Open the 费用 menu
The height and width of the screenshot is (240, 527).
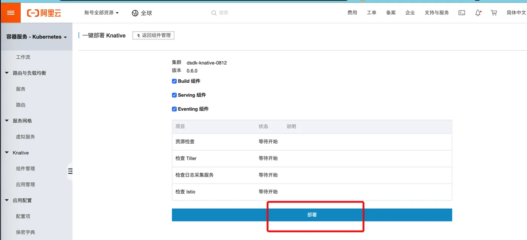pyautogui.click(x=352, y=13)
